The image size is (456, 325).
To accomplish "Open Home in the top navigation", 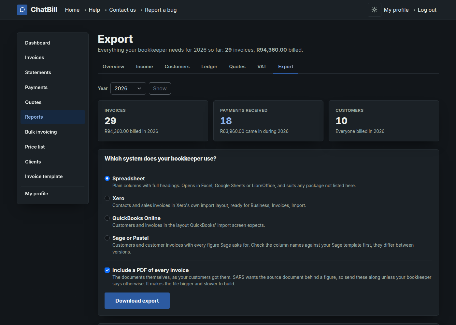I will point(72,10).
